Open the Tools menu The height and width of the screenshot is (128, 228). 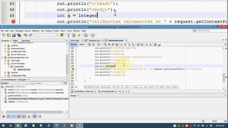coord(69,31)
